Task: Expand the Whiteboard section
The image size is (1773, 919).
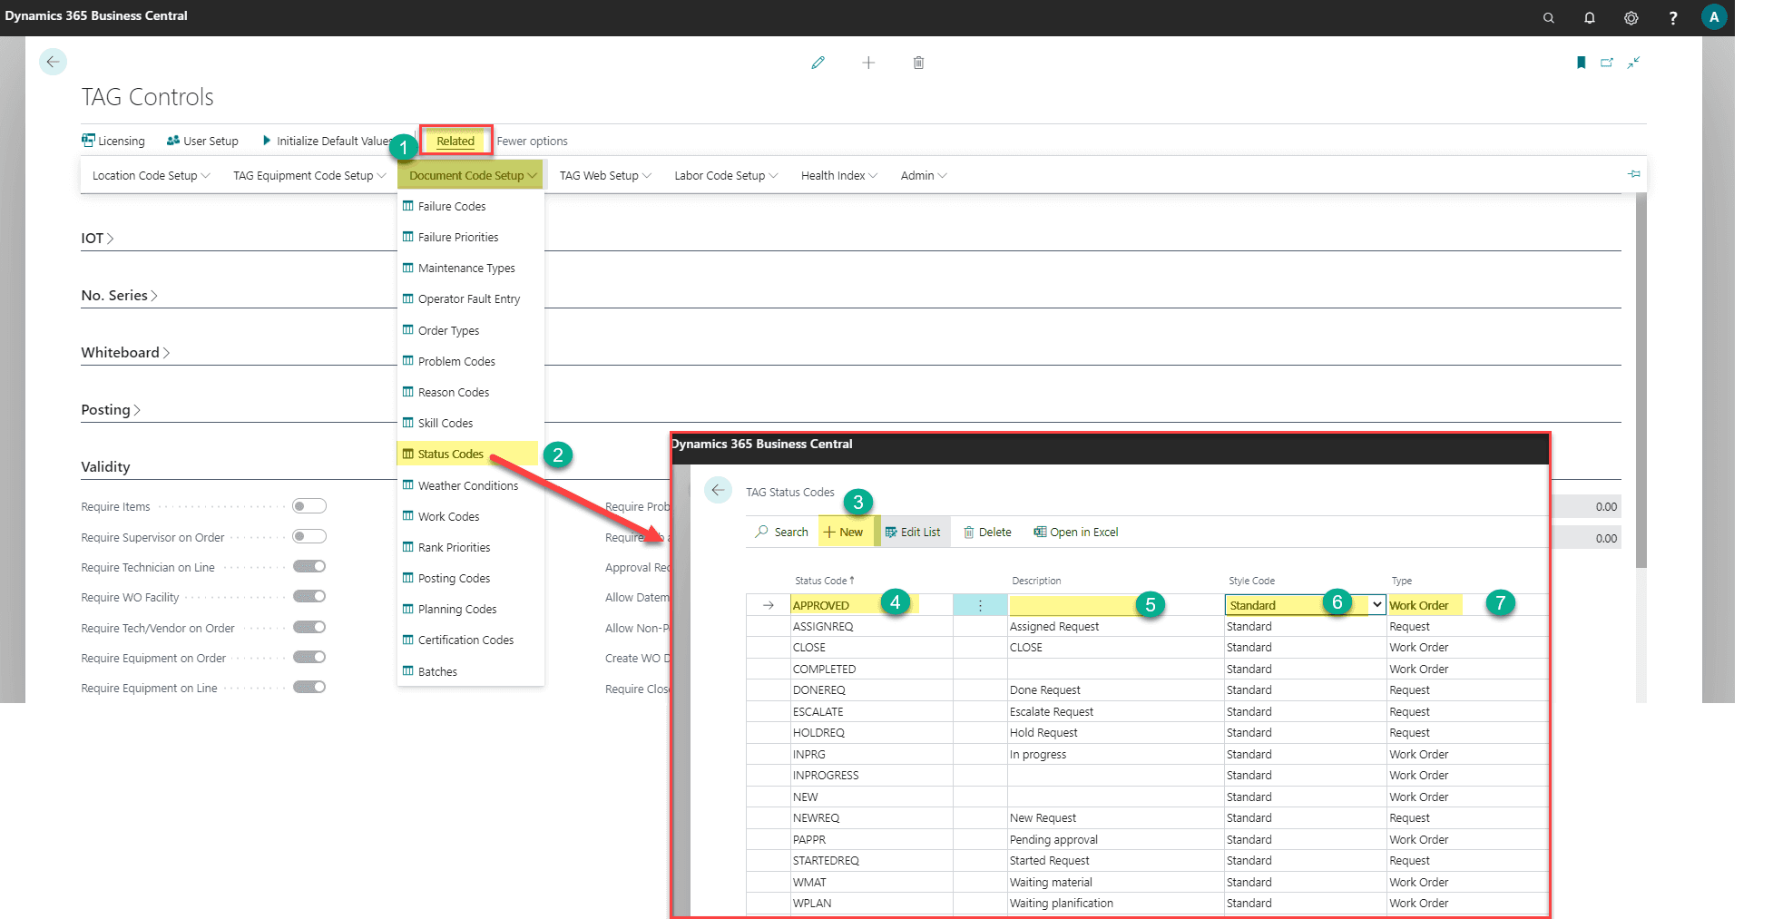Action: tap(125, 353)
